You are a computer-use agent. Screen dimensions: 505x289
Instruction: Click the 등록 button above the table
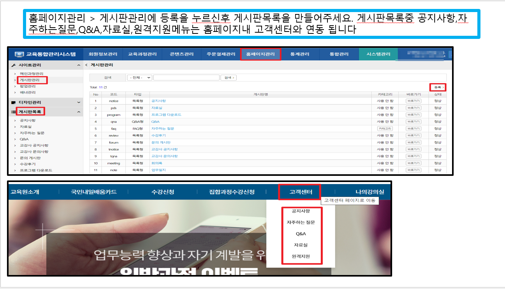click(x=438, y=88)
